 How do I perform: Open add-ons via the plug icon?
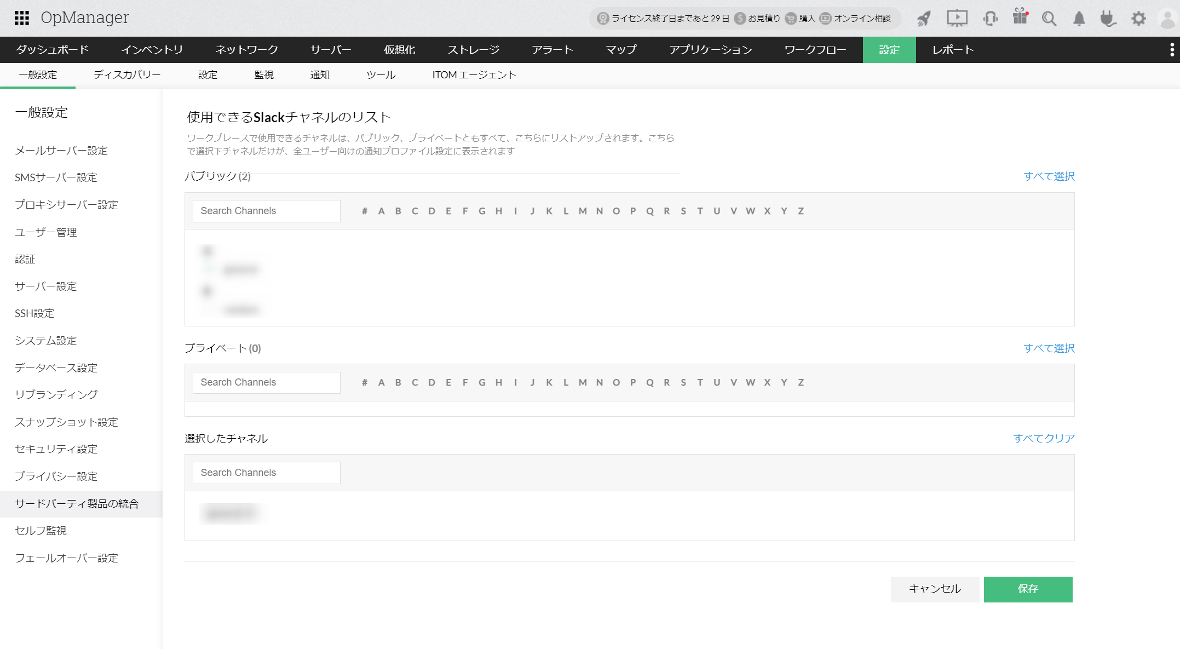(x=1108, y=18)
